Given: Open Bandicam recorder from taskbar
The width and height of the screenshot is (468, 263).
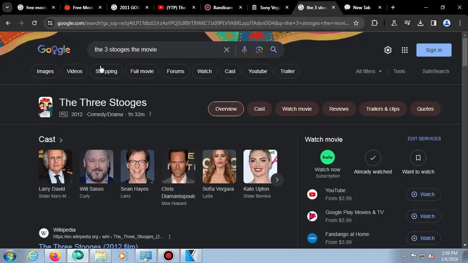Looking at the screenshot, I should [169, 256].
